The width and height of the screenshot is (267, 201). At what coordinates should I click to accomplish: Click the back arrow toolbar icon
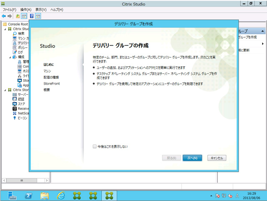click(x=4, y=16)
